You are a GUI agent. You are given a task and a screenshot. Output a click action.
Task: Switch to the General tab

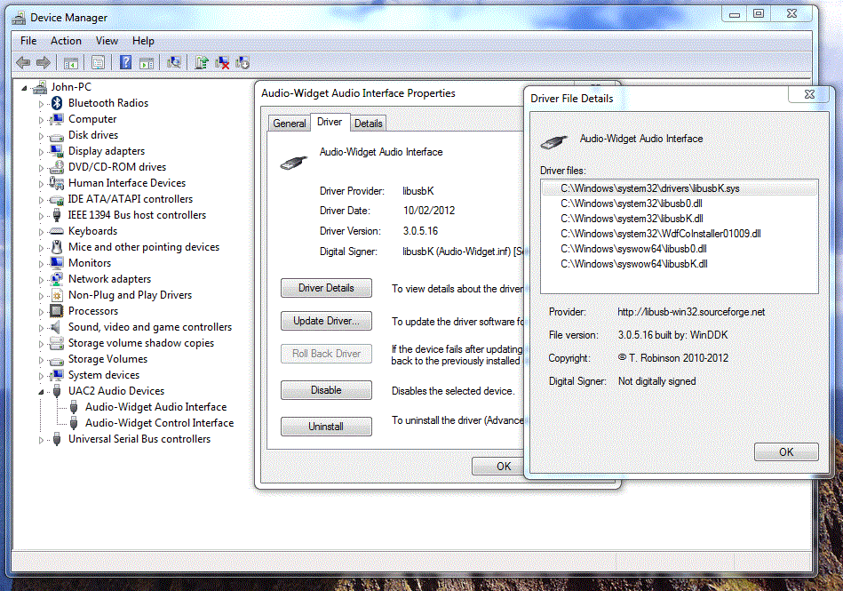pos(290,124)
